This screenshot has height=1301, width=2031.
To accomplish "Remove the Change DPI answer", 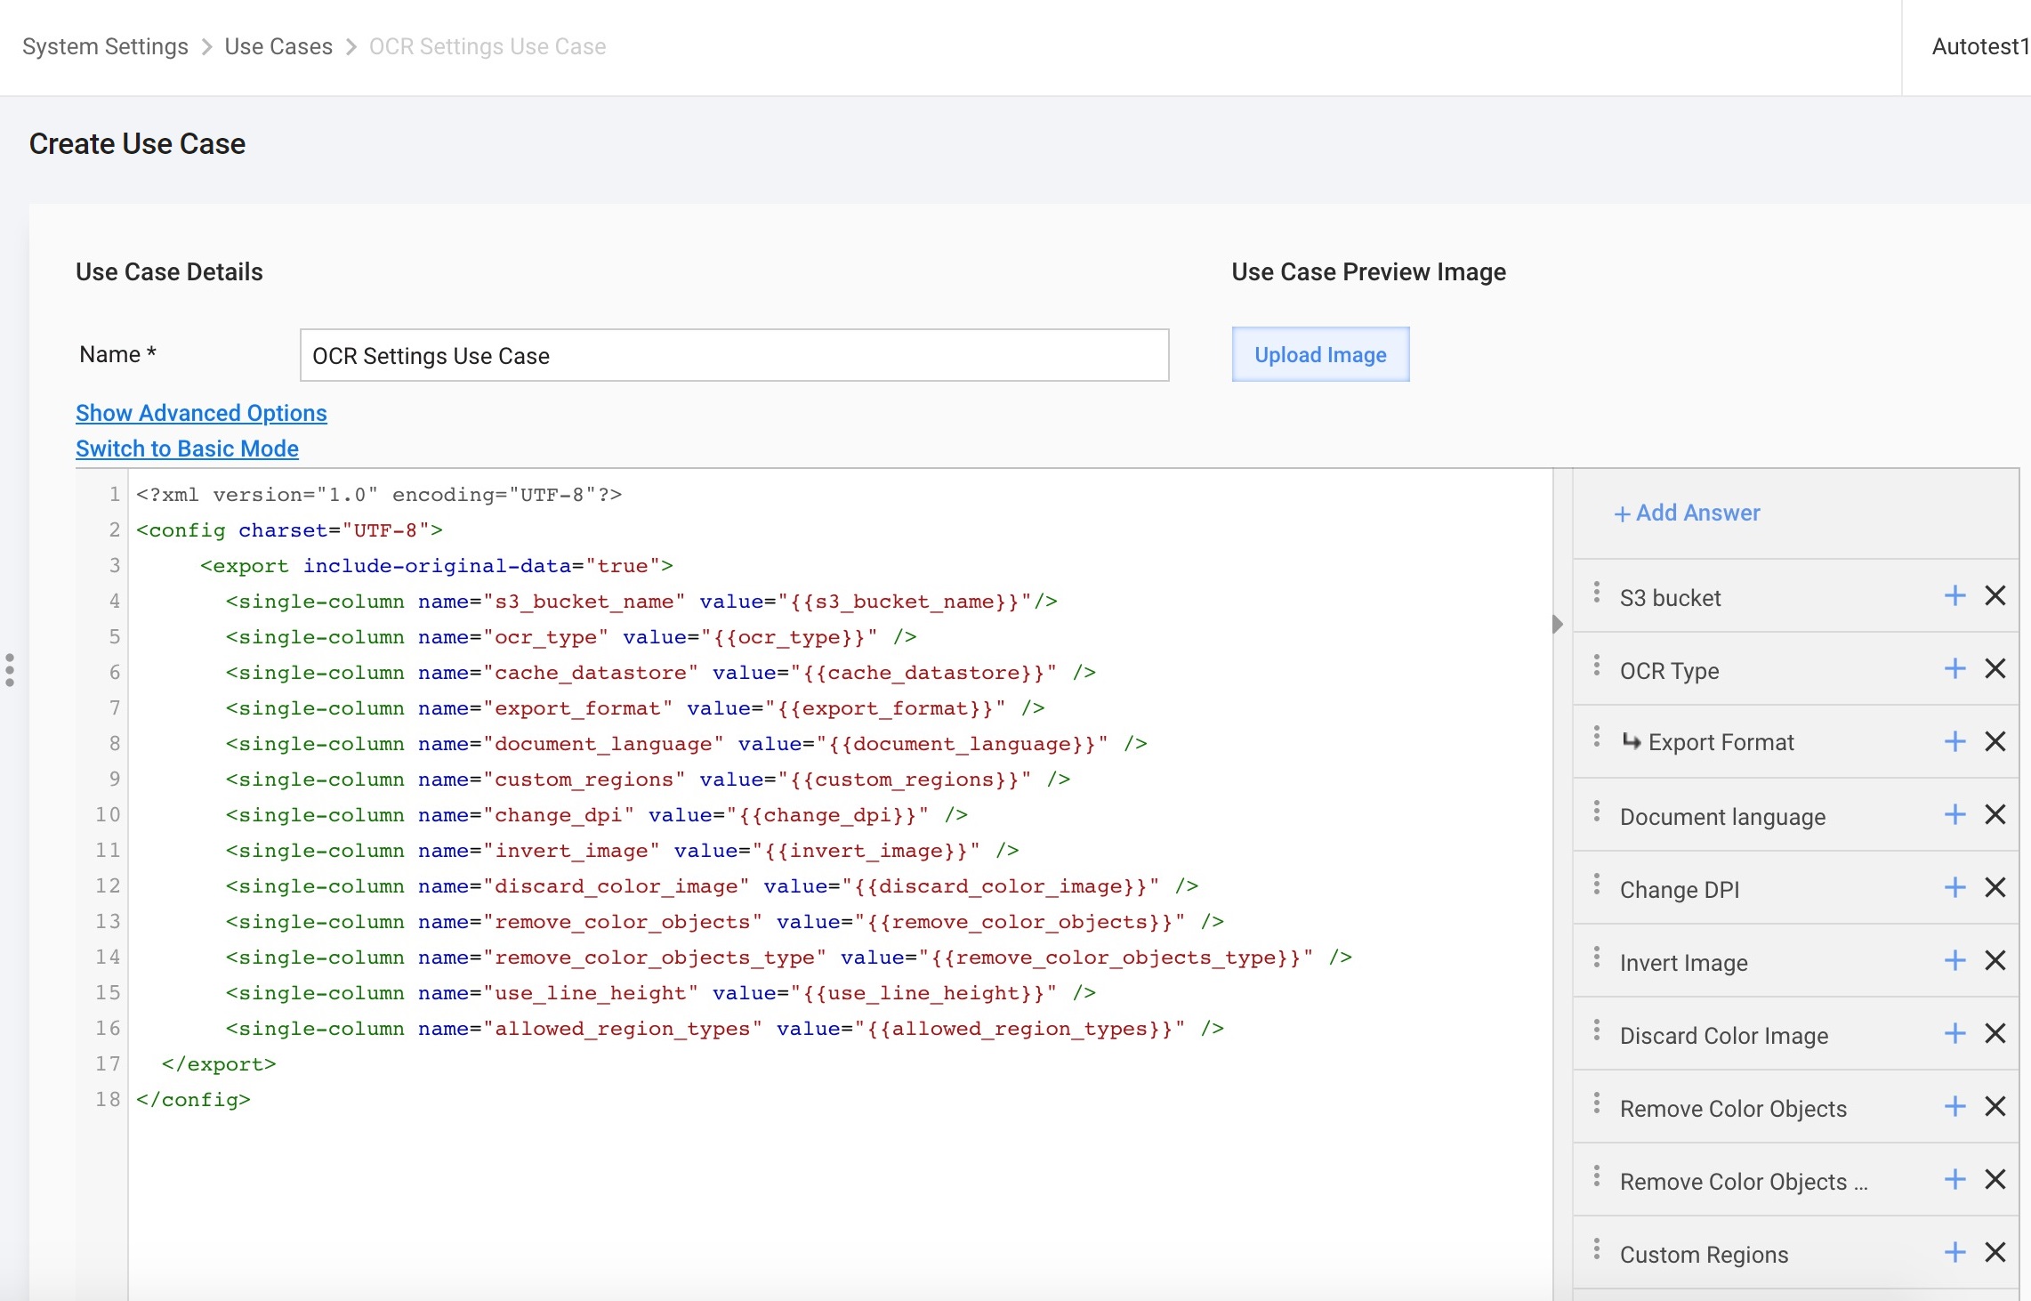I will pos(1995,887).
